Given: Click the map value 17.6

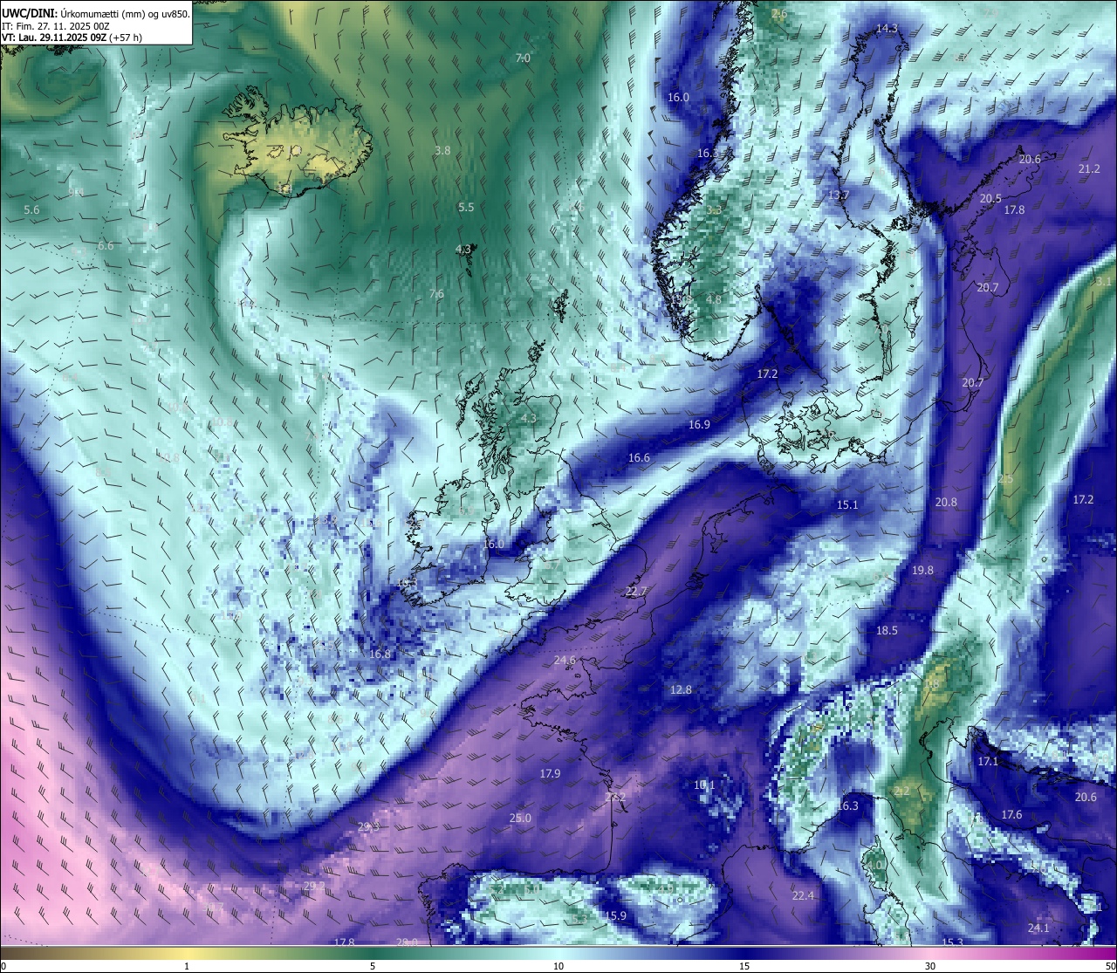Looking at the screenshot, I should [x=1011, y=815].
